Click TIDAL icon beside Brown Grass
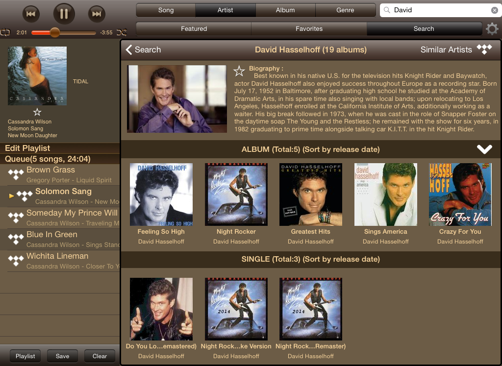Image resolution: width=502 pixels, height=366 pixels. tap(16, 175)
